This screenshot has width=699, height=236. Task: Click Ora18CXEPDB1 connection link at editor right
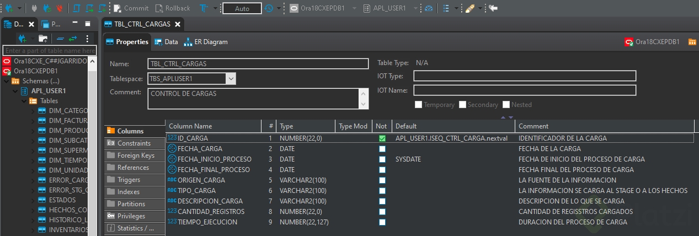point(652,42)
